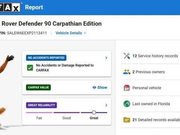Click the Fair segment of reliability bar

[39, 112]
